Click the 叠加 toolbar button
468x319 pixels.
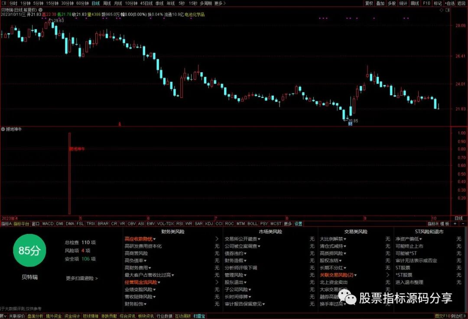pos(380,3)
